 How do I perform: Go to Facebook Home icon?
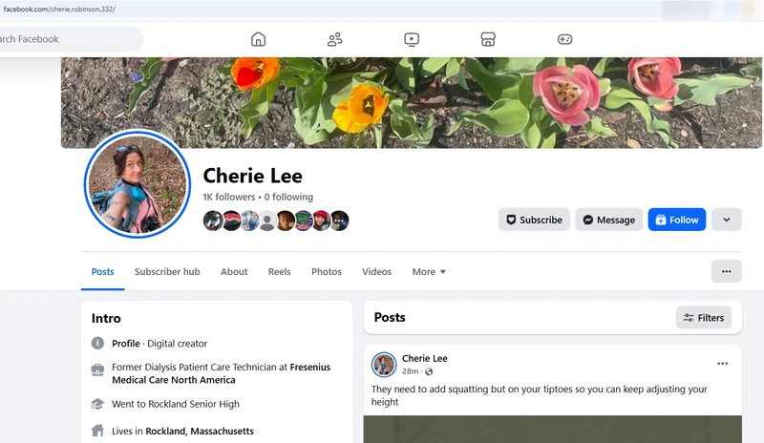(258, 39)
